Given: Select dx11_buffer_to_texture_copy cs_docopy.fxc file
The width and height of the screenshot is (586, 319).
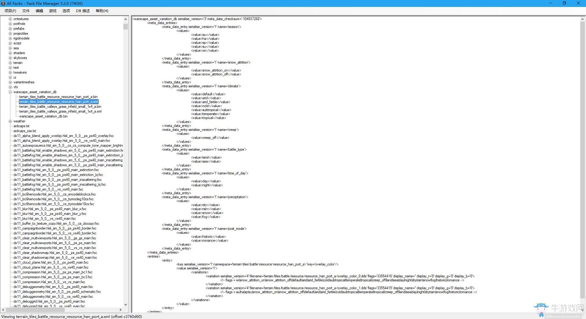Looking at the screenshot, I should pyautogui.click(x=56, y=224).
